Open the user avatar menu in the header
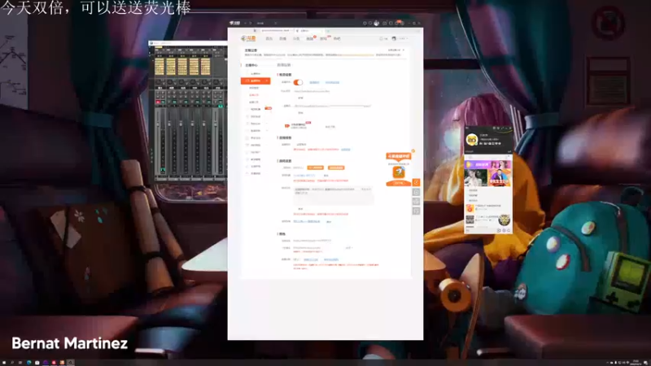651x366 pixels. [394, 38]
